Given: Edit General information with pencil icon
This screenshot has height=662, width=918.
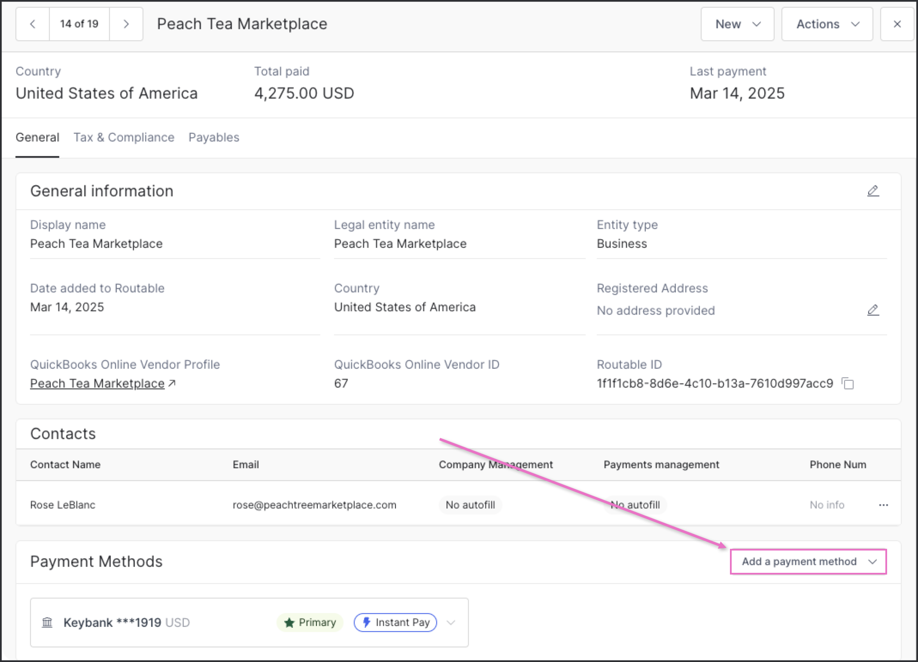Looking at the screenshot, I should pyautogui.click(x=873, y=191).
